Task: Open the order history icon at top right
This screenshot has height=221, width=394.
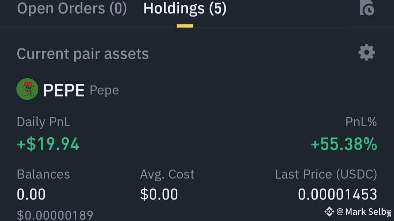Action: point(367,8)
